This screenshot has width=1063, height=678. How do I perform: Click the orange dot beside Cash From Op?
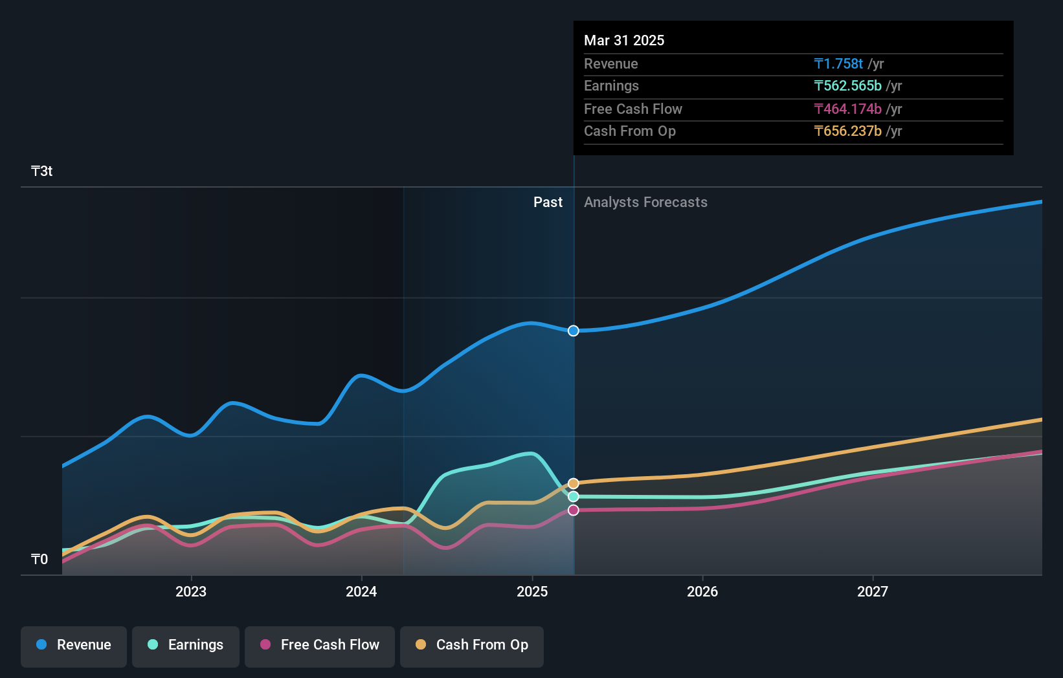(x=421, y=645)
